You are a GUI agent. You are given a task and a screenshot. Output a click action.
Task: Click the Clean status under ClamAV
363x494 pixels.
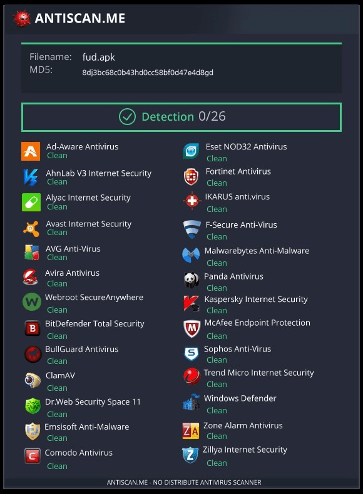coord(57,388)
